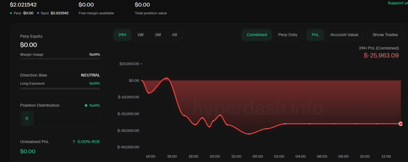Image resolution: width=408 pixels, height=162 pixels.
Task: Switch to Perp Only view
Action: 288,35
